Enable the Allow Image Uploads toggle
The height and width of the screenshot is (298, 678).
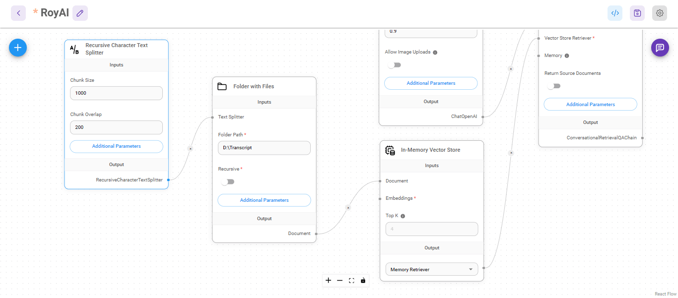pos(394,65)
